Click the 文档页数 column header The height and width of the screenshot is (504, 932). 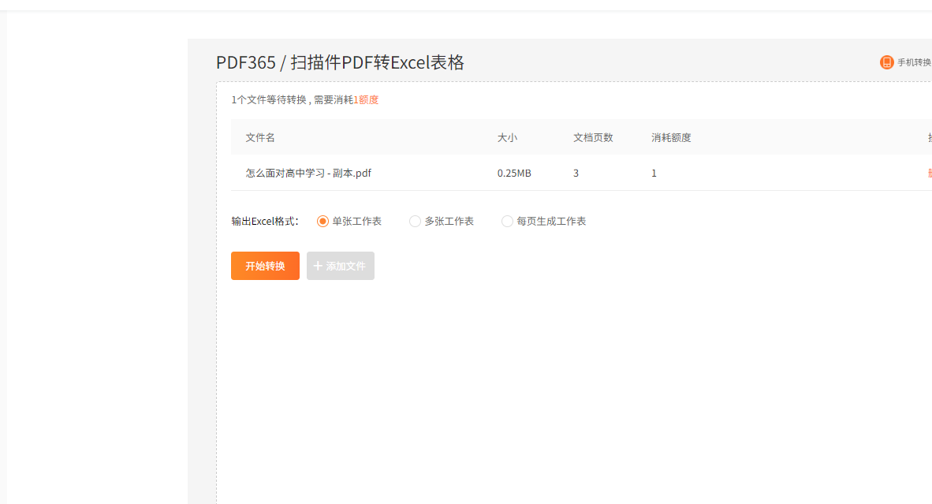[x=593, y=137]
